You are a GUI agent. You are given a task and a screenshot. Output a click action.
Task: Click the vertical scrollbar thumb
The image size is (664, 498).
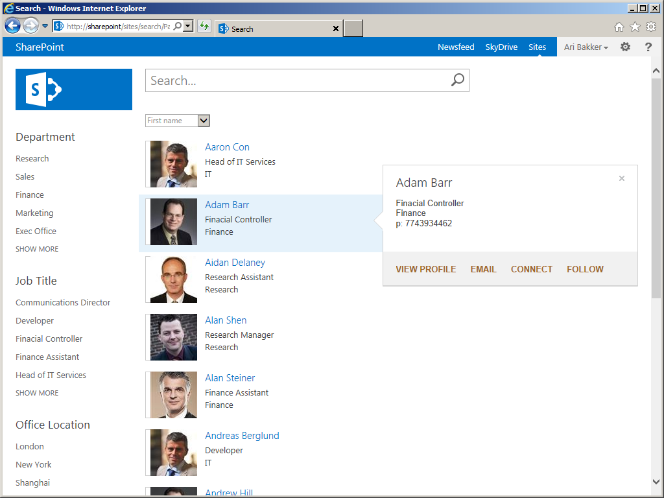point(656,189)
